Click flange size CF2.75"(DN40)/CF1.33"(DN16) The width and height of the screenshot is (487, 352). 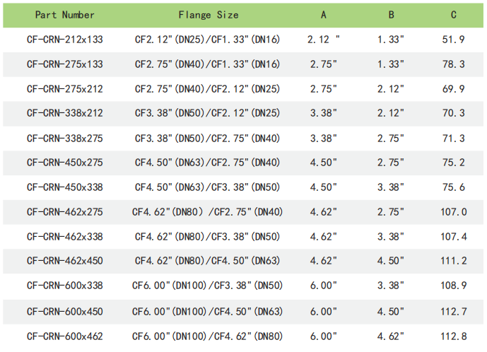(x=207, y=64)
